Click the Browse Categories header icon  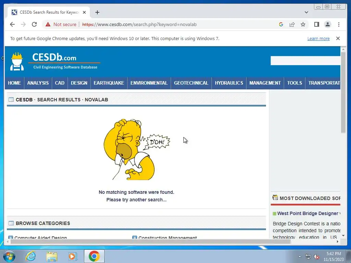coord(11,223)
